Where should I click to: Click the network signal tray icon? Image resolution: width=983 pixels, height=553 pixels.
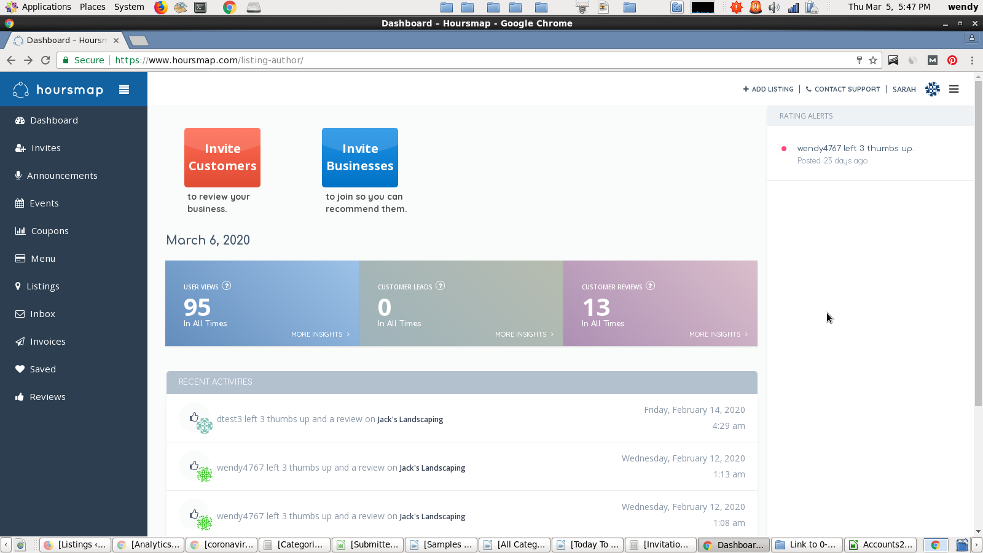click(x=793, y=7)
